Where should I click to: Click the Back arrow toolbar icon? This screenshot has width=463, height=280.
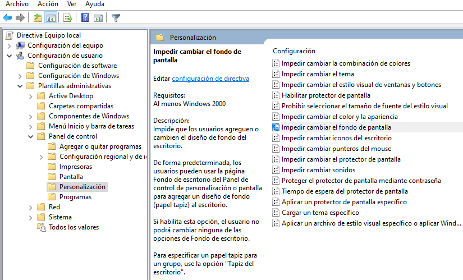pos(7,18)
